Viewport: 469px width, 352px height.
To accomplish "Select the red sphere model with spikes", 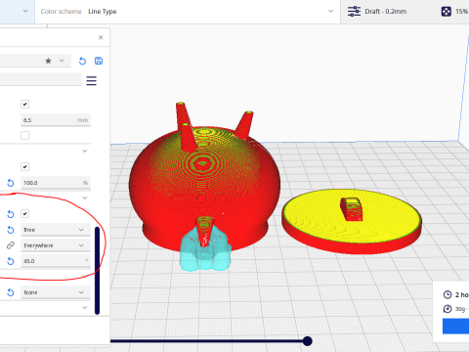I will (204, 183).
